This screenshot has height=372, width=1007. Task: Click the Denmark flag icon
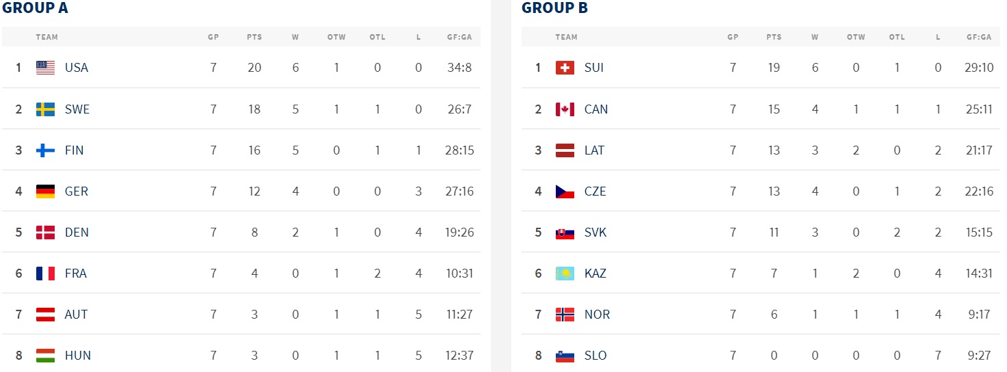(x=45, y=232)
